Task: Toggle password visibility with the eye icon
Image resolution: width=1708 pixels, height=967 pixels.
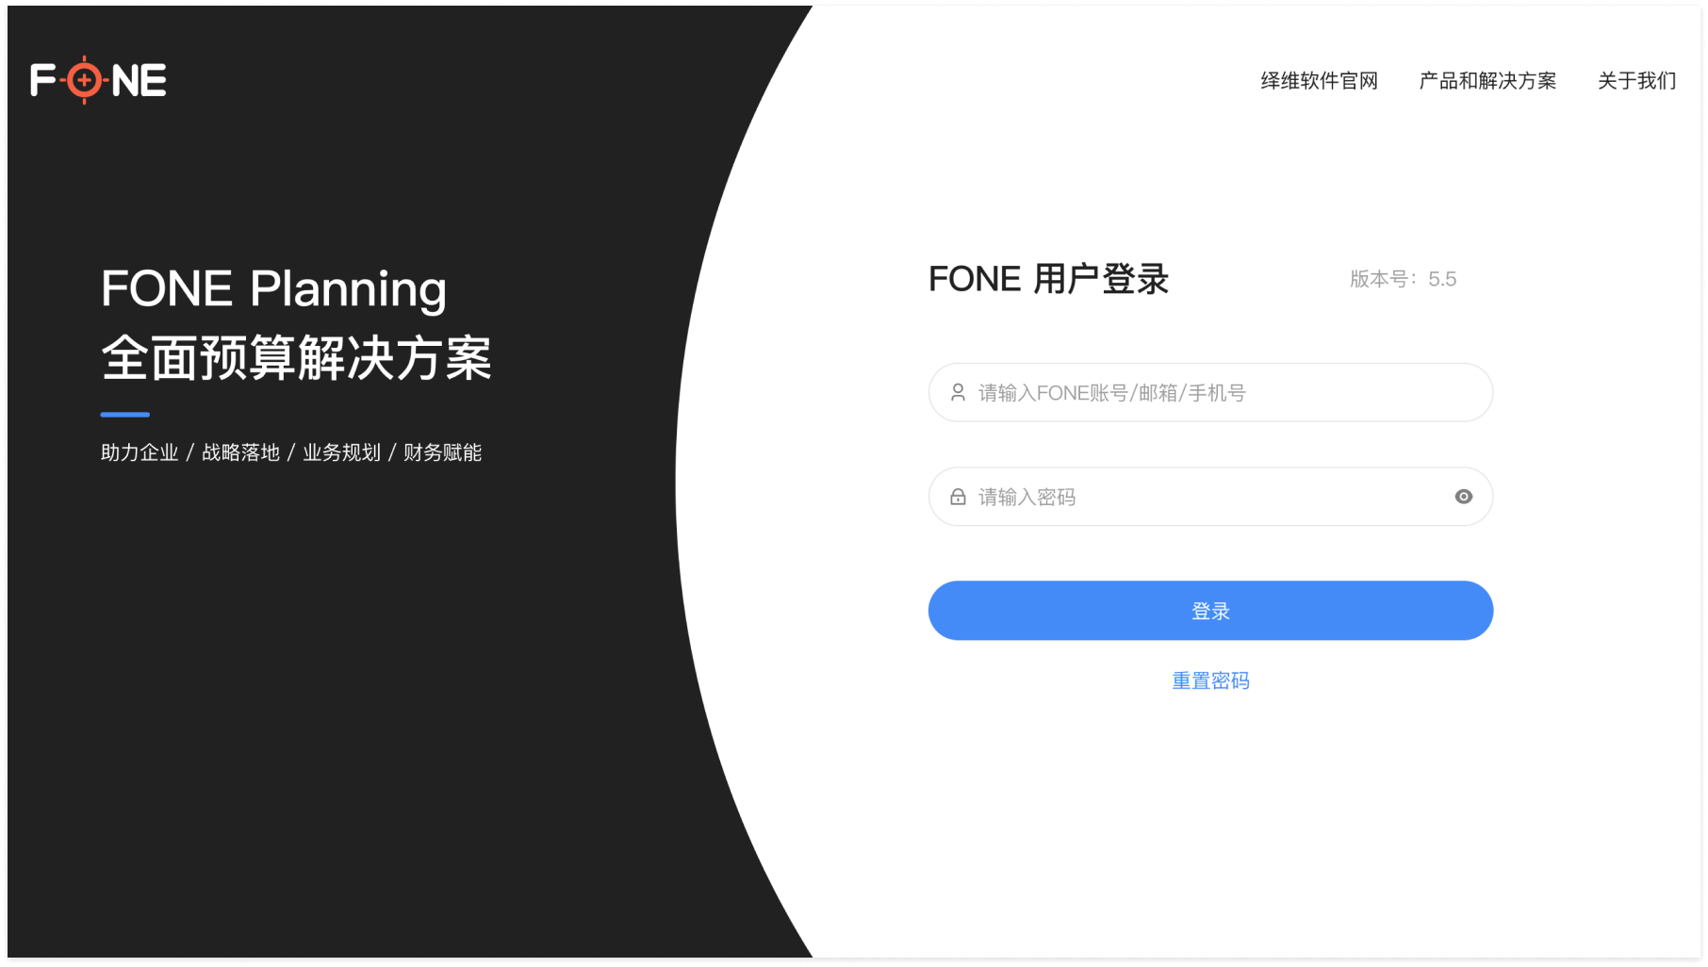Action: pyautogui.click(x=1463, y=497)
